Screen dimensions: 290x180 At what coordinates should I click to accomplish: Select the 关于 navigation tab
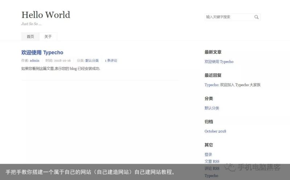tap(48, 37)
